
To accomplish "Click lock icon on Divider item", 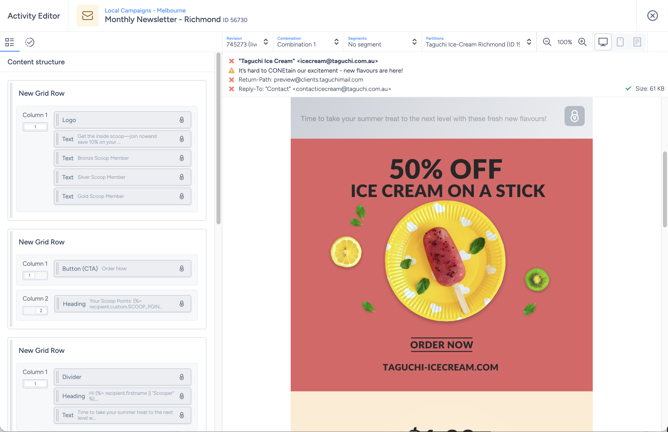I will [182, 377].
